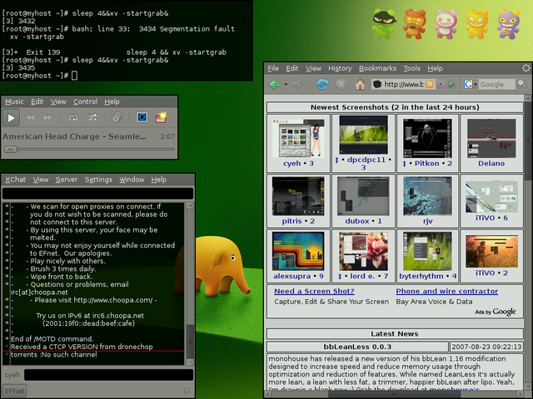Click XChat scrollbar down arrow
This screenshot has height=399, width=533.
pos(191,362)
